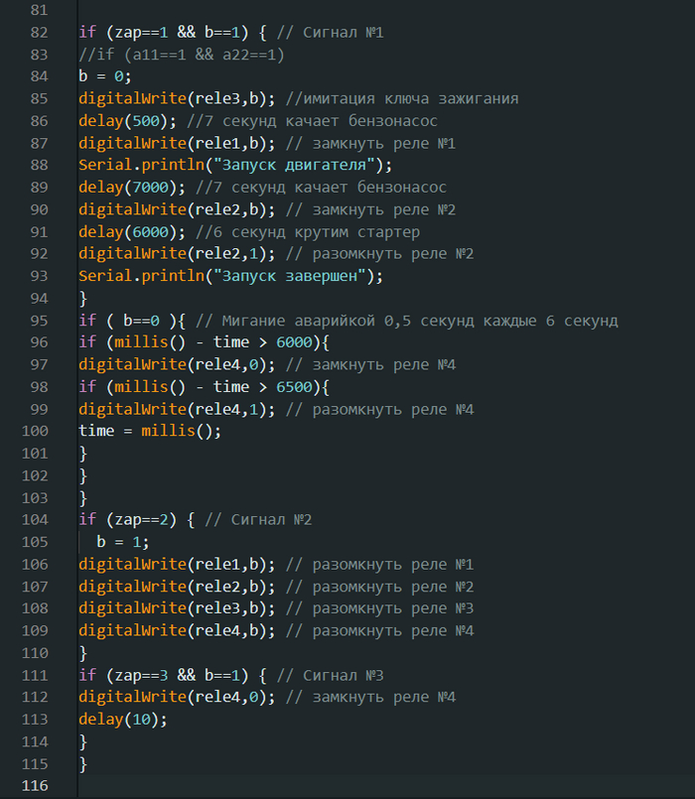The width and height of the screenshot is (695, 799).
Task: Place cursor on the "b = 0;" statement
Action: 104,76
